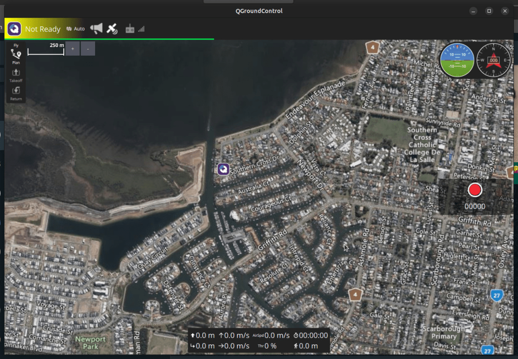Start recording with the red button
The width and height of the screenshot is (518, 359).
coord(475,190)
